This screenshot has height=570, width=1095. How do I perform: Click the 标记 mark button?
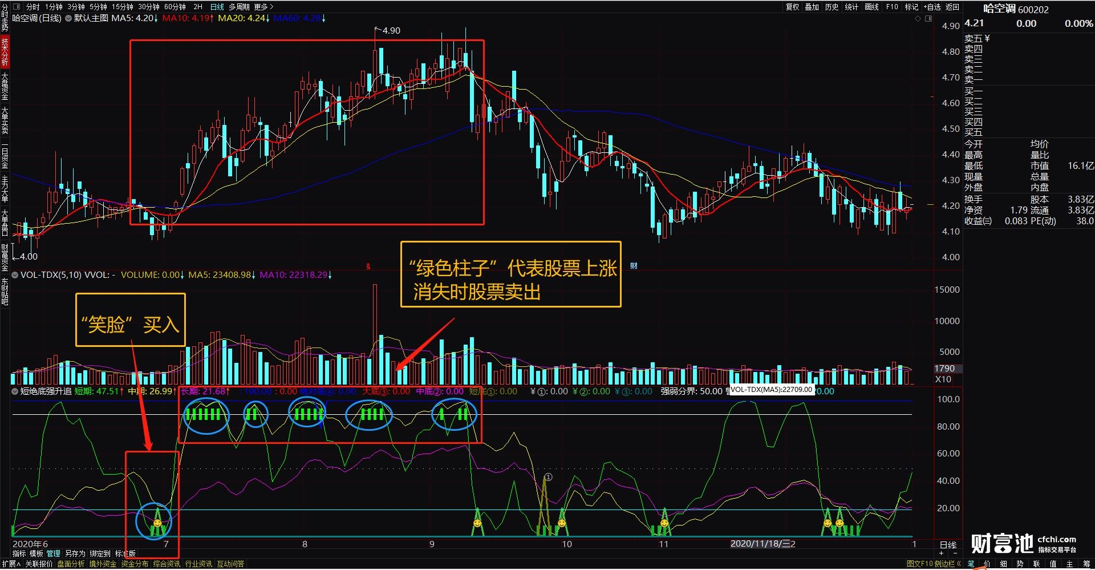[x=911, y=7]
